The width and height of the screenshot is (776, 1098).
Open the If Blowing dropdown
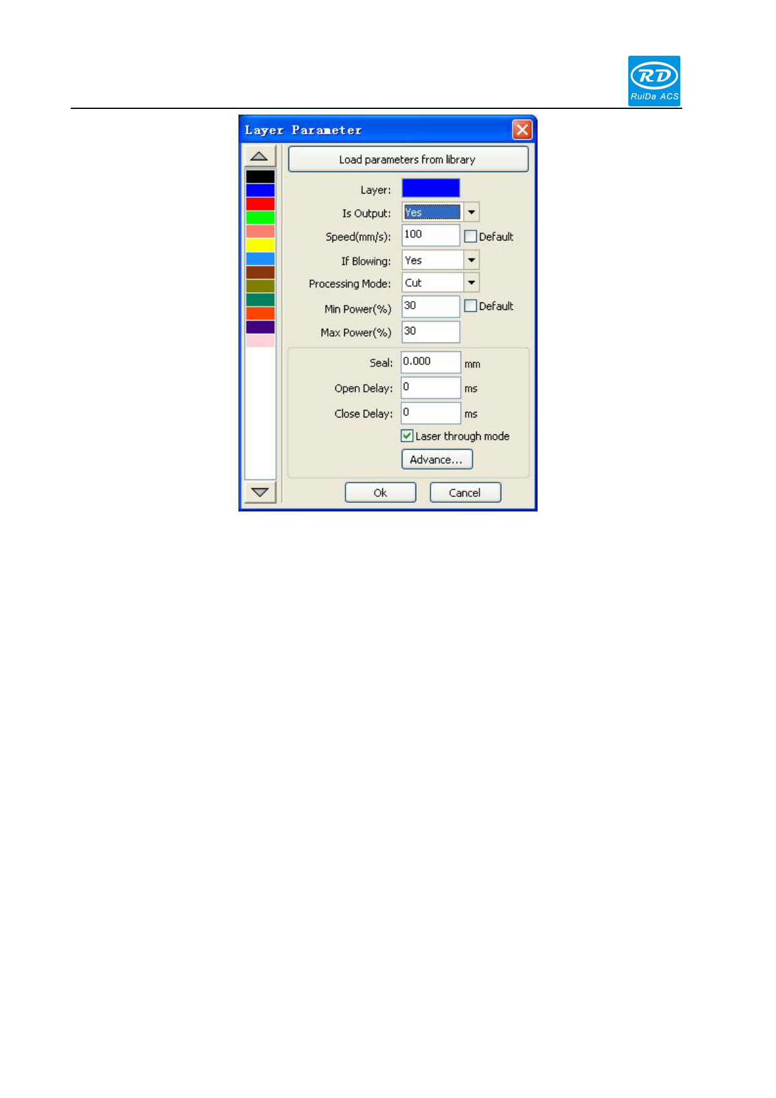click(x=472, y=260)
